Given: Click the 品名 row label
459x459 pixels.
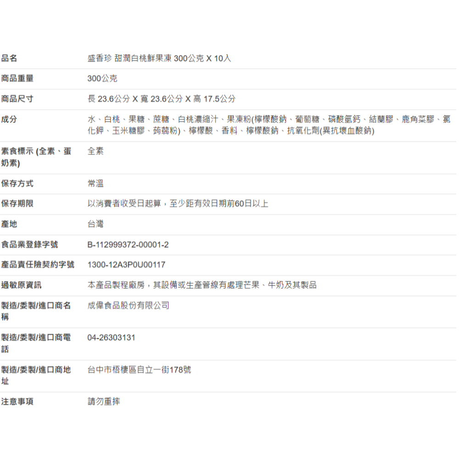Looking at the screenshot, I should [x=9, y=58].
